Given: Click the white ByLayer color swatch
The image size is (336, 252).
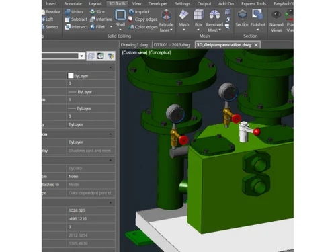Looking at the screenshot, I should point(71,76).
